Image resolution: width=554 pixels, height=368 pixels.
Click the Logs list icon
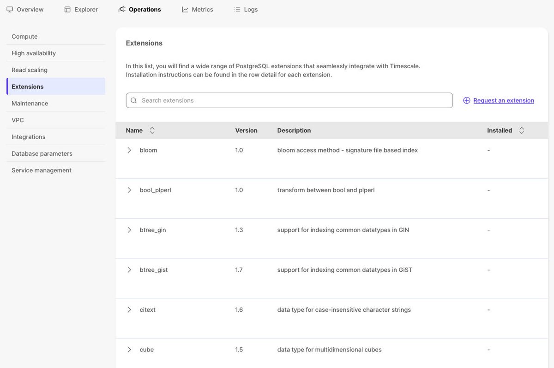tap(237, 9)
